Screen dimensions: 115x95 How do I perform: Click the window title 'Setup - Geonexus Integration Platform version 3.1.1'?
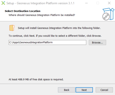coord(40,3)
